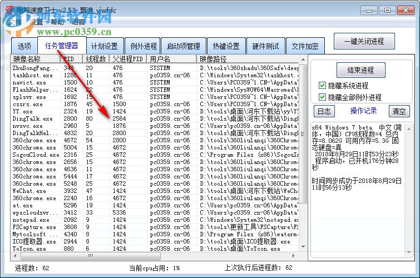This screenshot has height=278, width=420.
Task: Select the taskhost.exe process row
Action: pos(155,75)
